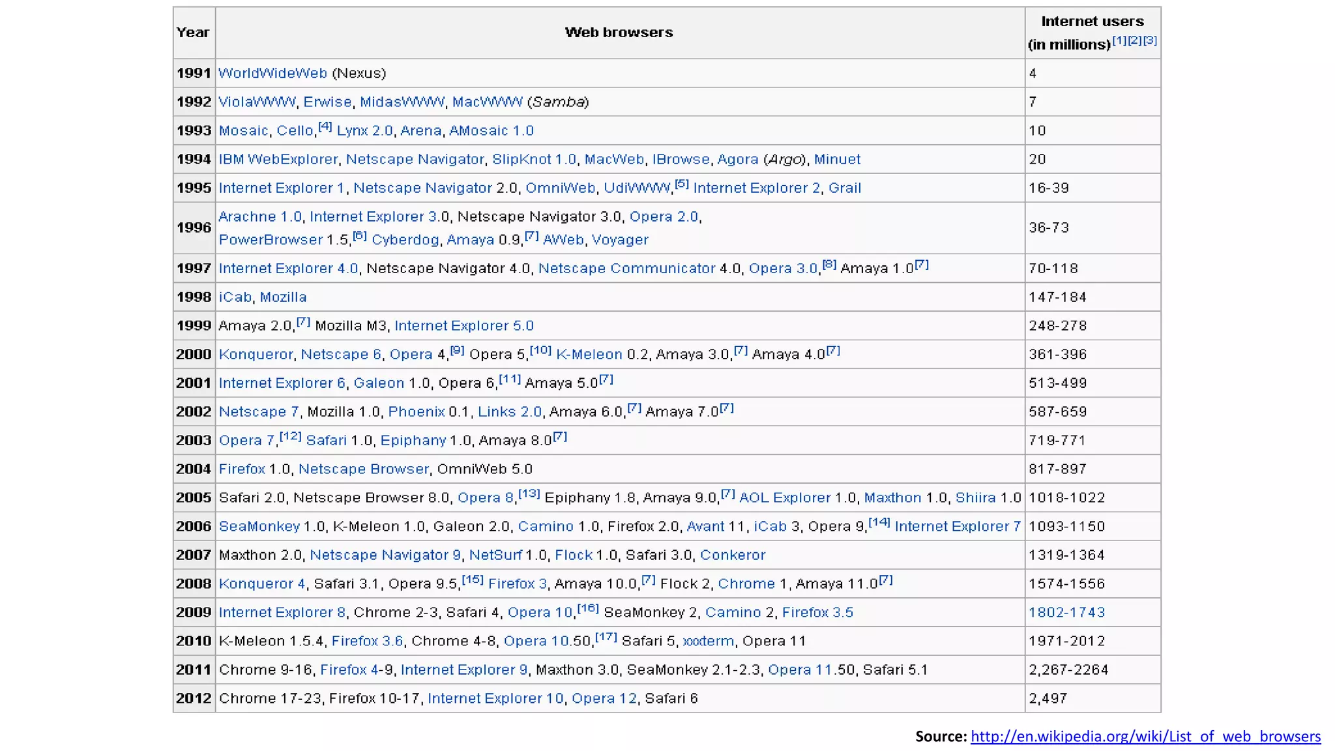
Task: Open Internet Explorer 1 link
Action: [x=281, y=188]
